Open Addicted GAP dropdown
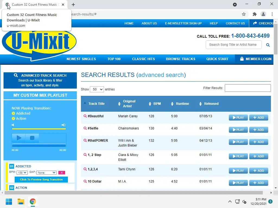The width and height of the screenshot is (278, 208). [x=46, y=173]
